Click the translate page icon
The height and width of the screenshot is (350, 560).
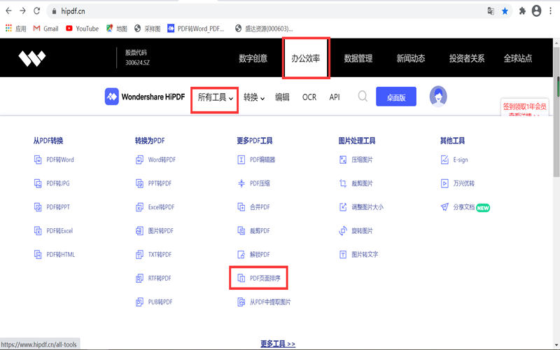pos(491,11)
